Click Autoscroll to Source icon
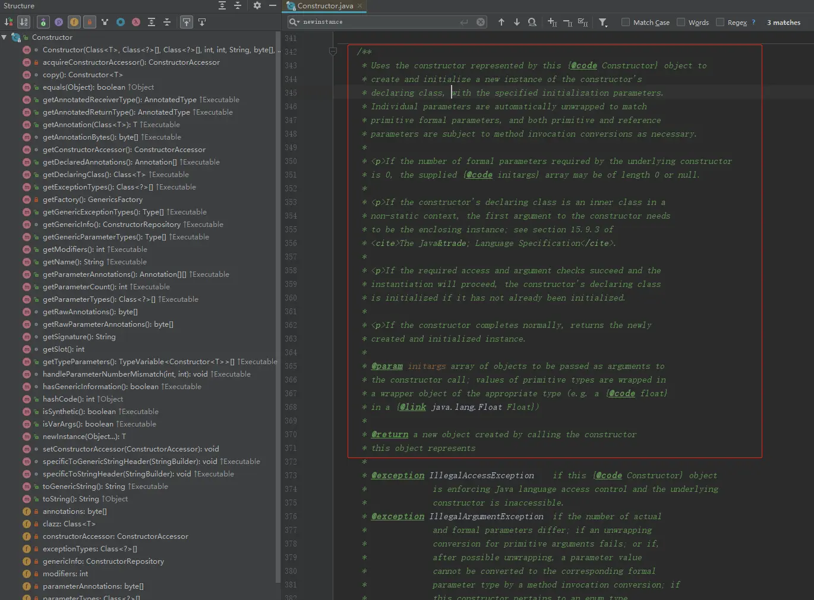Image resolution: width=814 pixels, height=600 pixels. 187,22
